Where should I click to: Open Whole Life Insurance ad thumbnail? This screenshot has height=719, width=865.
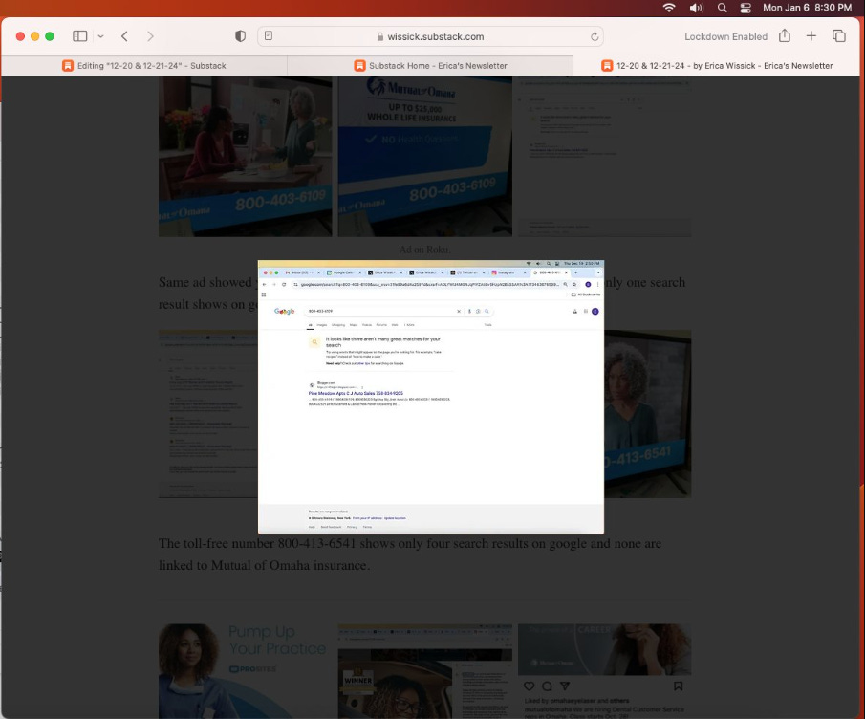(424, 157)
